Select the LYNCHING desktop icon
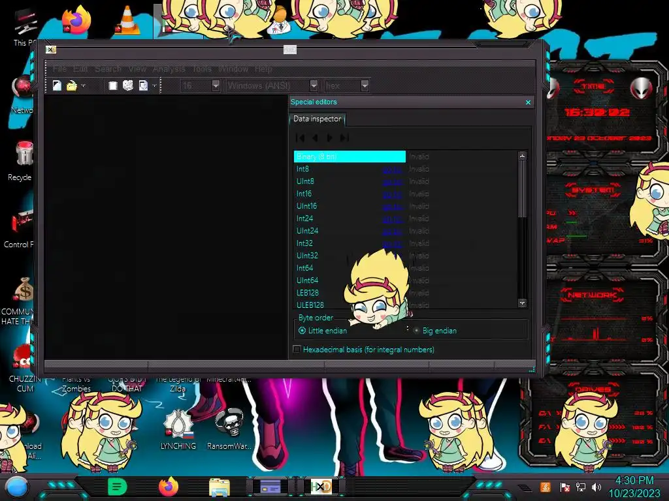 [178, 429]
